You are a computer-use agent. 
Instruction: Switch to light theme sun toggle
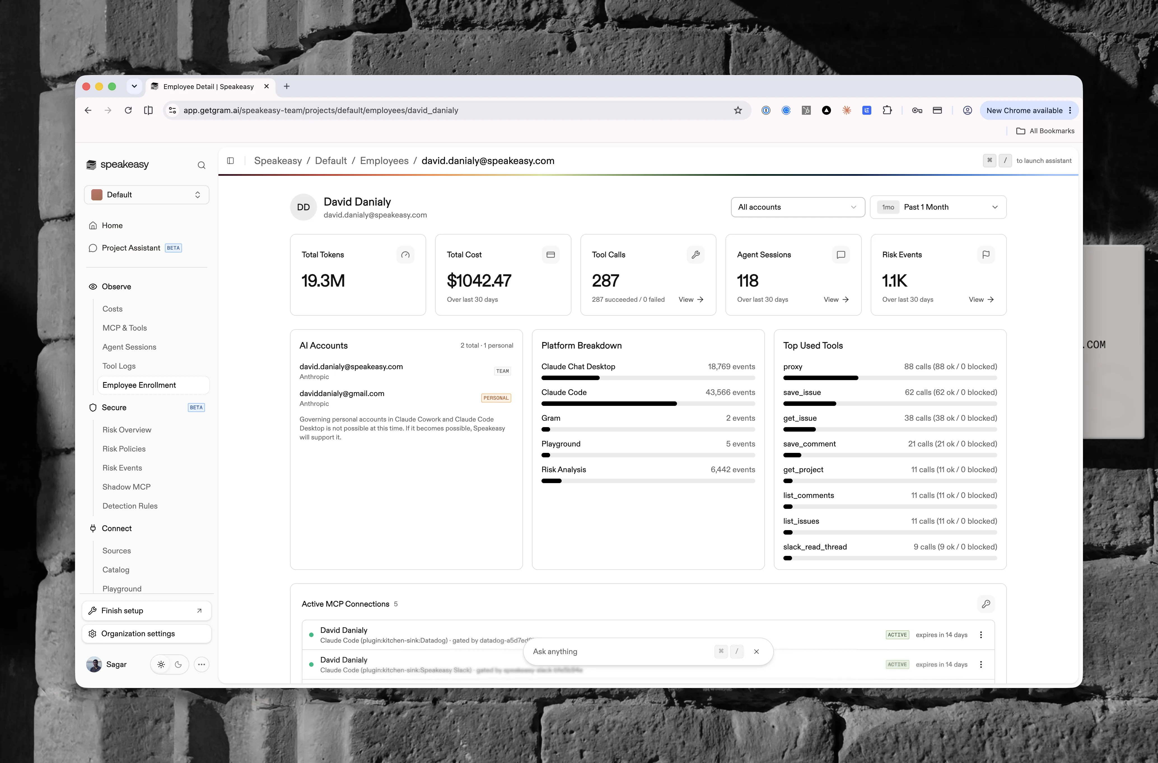click(161, 664)
